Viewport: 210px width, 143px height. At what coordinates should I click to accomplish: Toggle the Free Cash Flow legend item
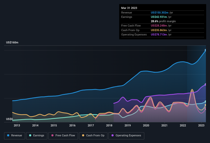click(63, 136)
